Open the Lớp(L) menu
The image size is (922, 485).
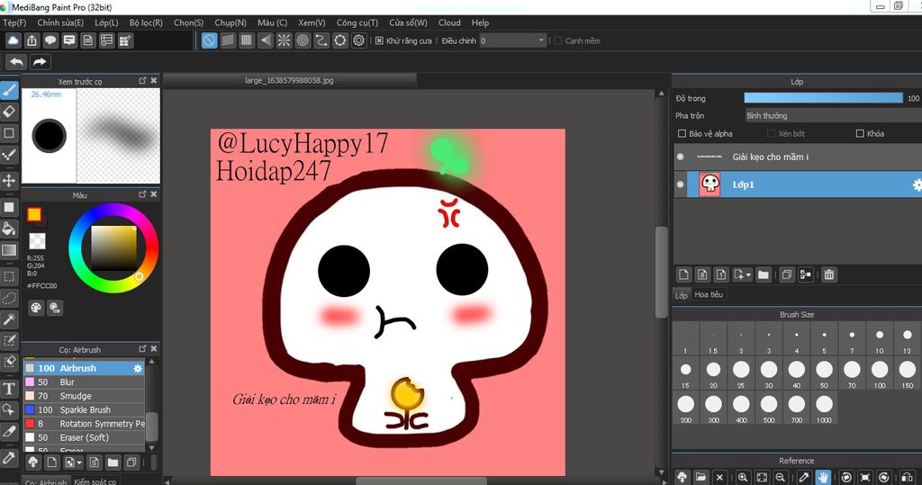106,22
